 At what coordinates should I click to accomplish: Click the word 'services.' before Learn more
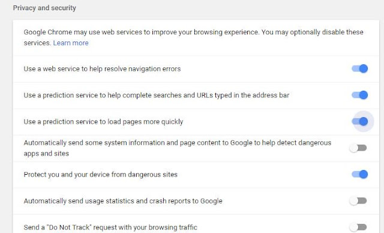click(37, 43)
